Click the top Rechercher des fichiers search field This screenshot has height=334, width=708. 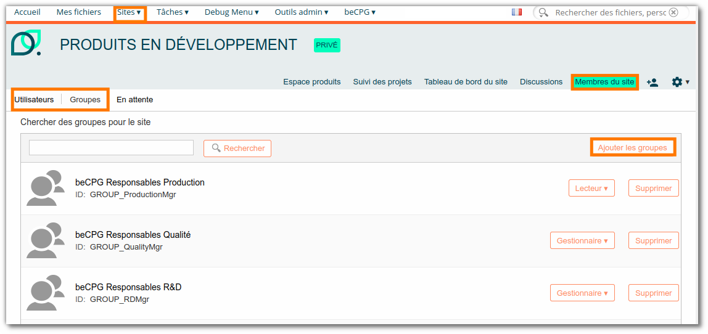610,12
